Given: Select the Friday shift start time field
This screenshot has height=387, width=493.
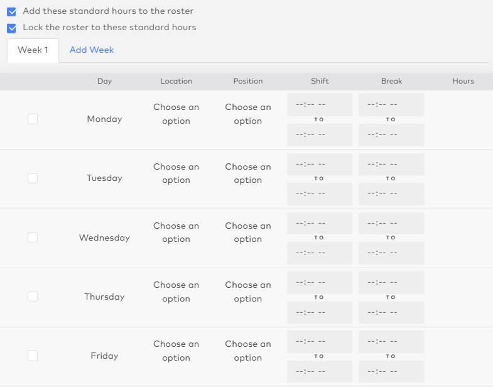Looking at the screenshot, I should tap(319, 342).
